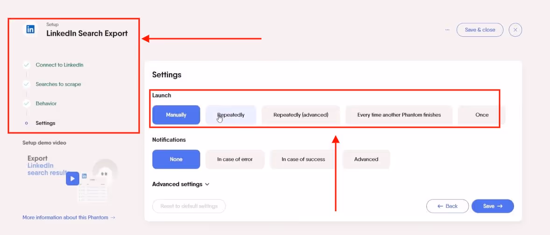The width and height of the screenshot is (550, 235).
Task: Click checkmark icon next to Behavior
Action: pos(26,104)
